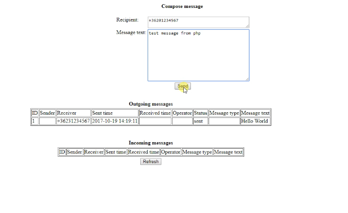Grab the Message text area resize handle
348x213 pixels.
247,79
